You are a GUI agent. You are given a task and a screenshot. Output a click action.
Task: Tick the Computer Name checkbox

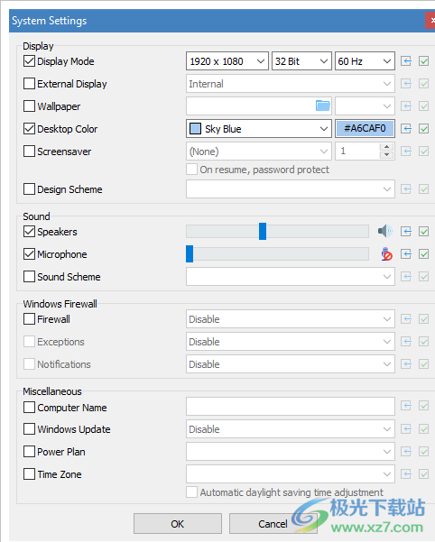coord(29,408)
